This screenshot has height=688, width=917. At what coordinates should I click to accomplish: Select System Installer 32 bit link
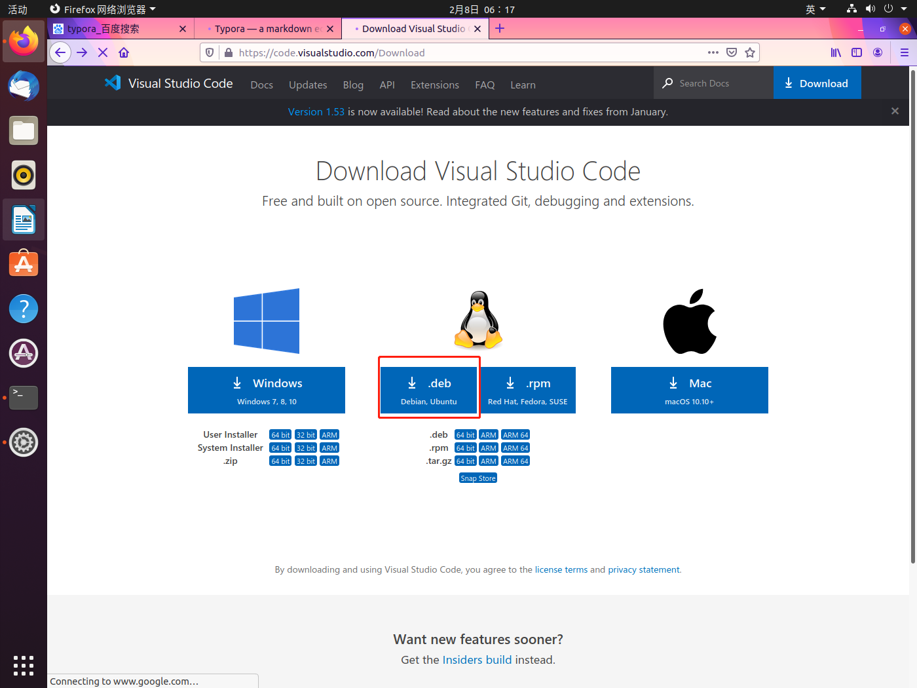click(306, 448)
